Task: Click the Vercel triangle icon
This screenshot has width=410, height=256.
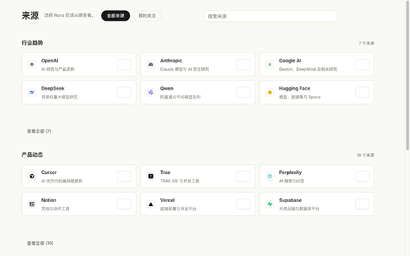Action: click(x=151, y=204)
